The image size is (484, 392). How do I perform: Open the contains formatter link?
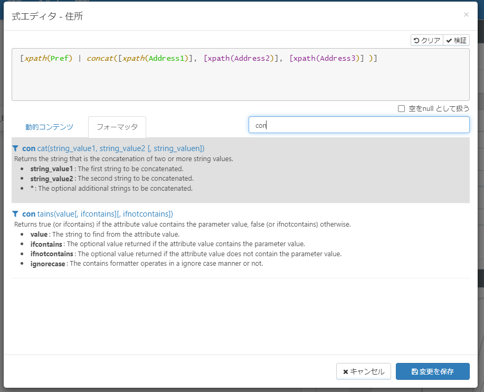pos(98,214)
